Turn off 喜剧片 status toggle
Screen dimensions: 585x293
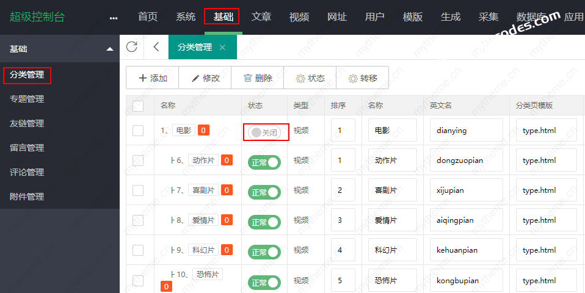coord(264,192)
